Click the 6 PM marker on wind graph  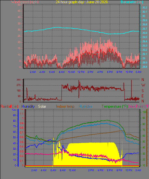(x=110, y=72)
